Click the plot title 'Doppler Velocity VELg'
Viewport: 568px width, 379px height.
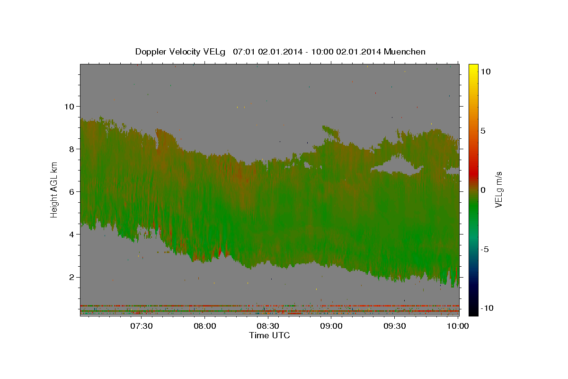(x=181, y=52)
